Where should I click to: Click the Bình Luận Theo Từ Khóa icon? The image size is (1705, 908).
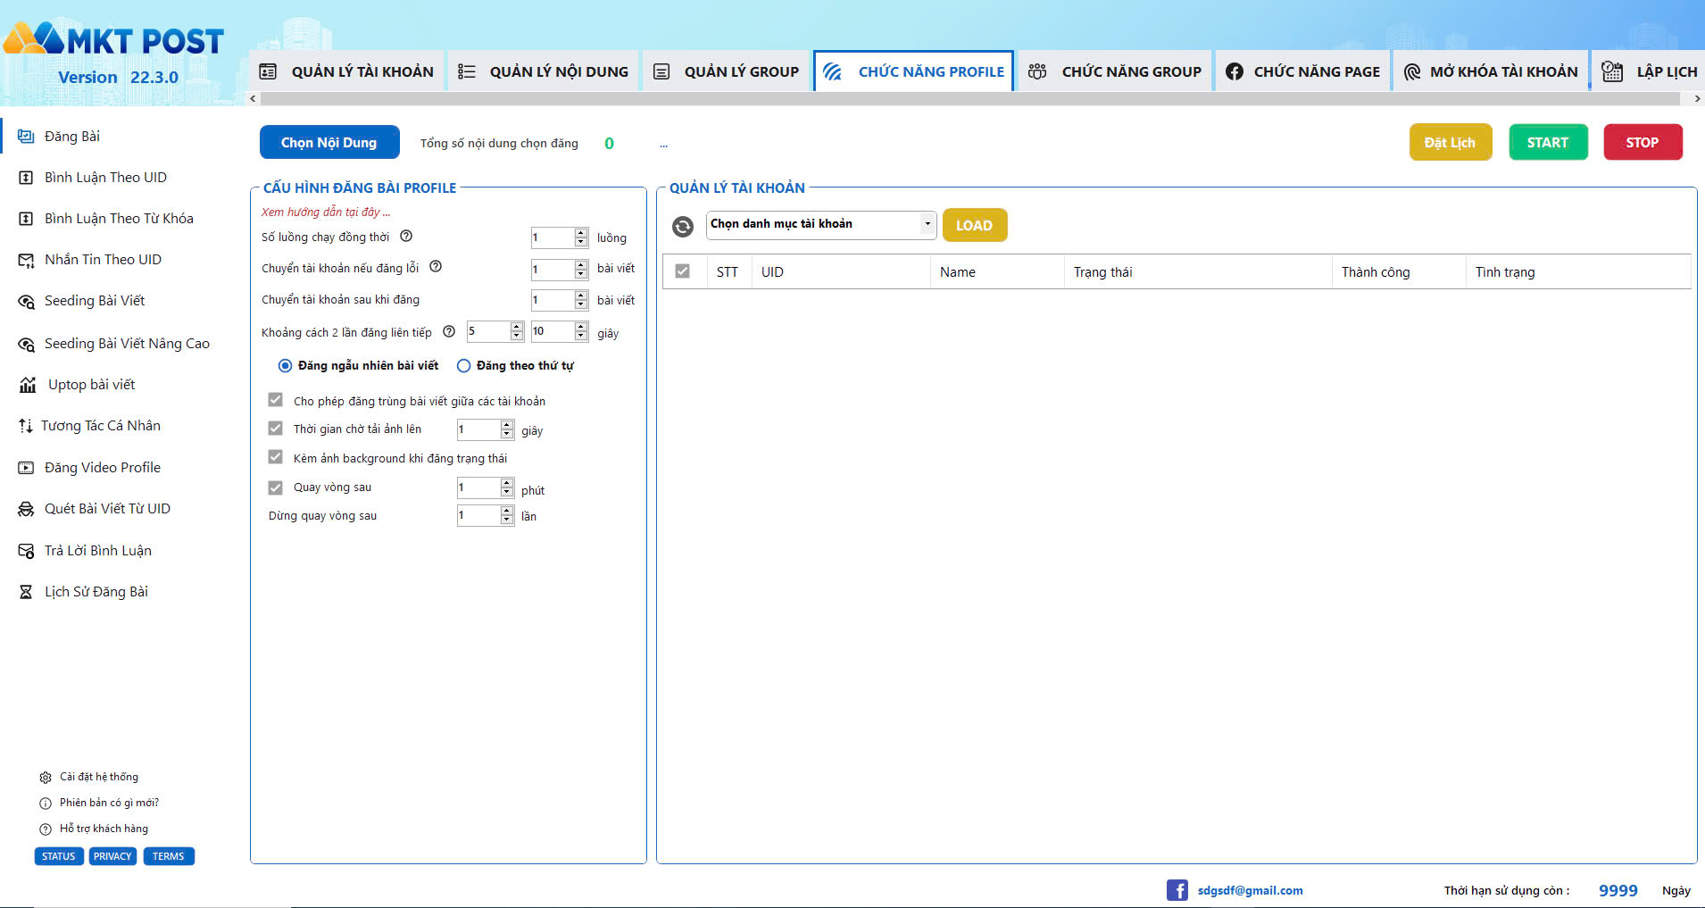26,219
